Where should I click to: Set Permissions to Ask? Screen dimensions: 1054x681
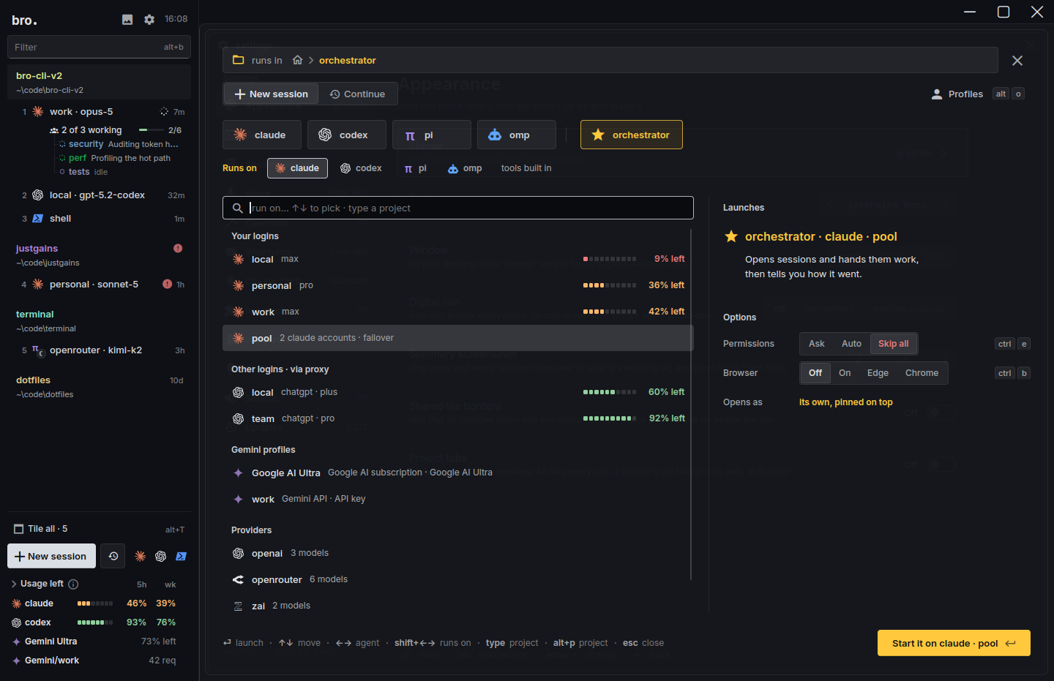[817, 344]
